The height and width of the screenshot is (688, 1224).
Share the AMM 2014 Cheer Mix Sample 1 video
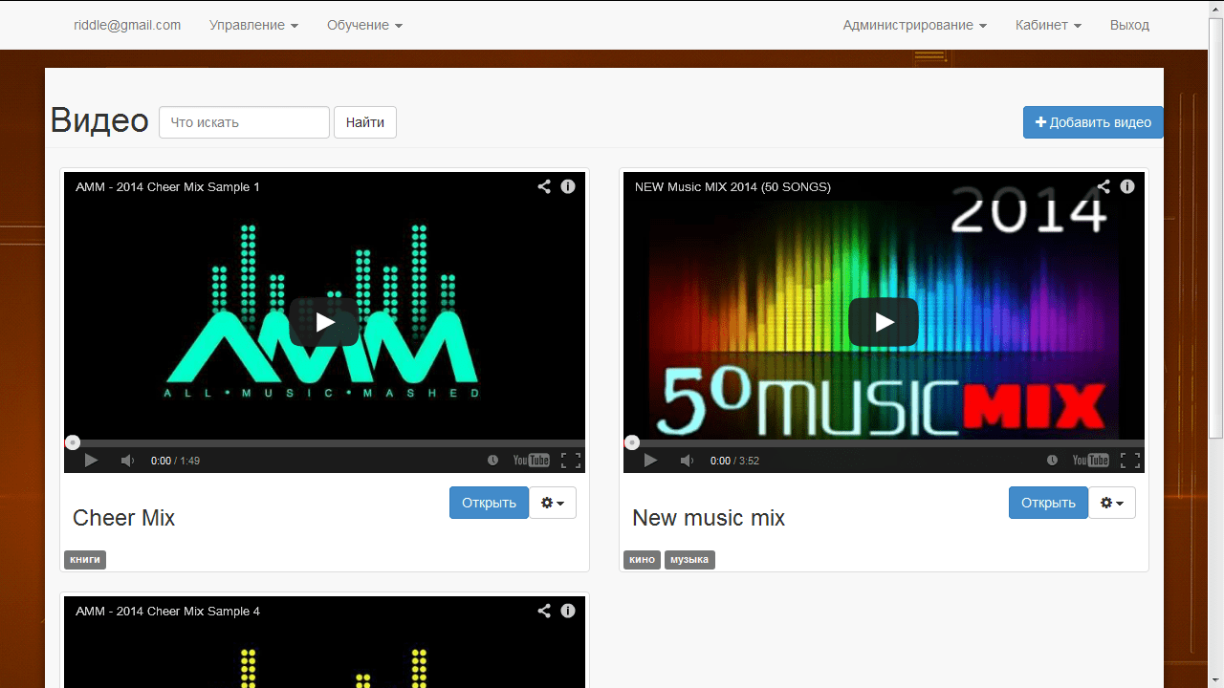pyautogui.click(x=544, y=186)
